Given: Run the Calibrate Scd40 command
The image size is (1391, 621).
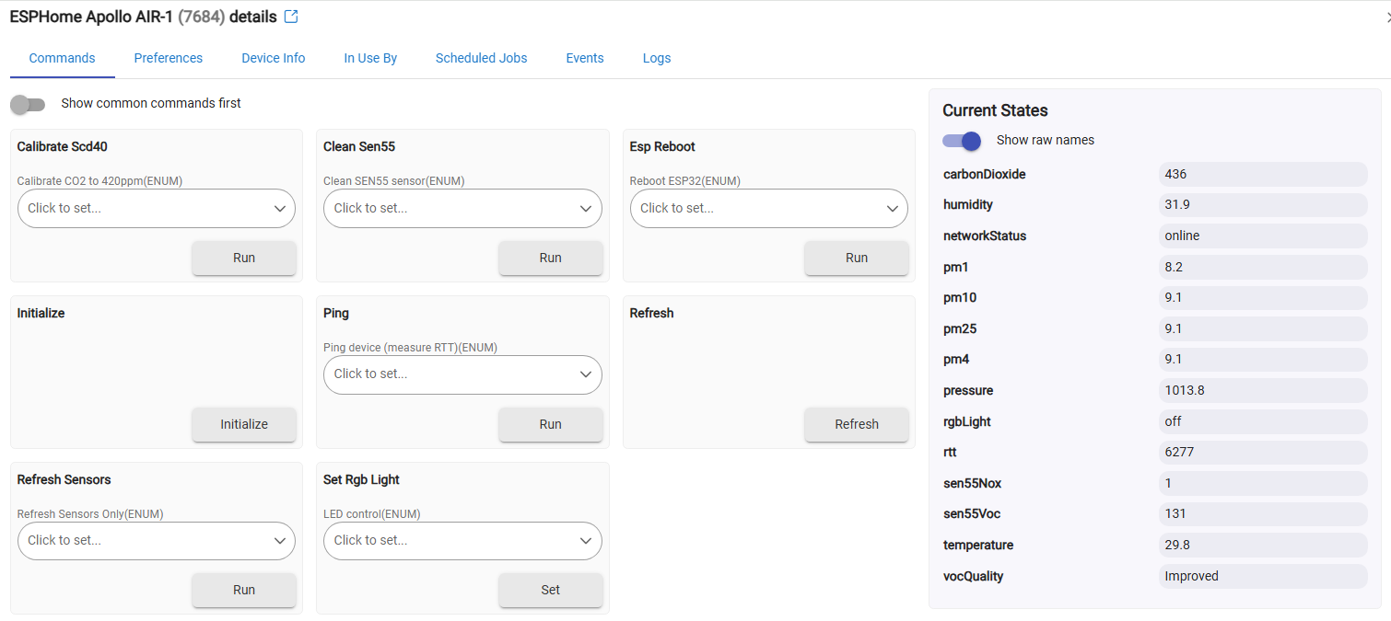Looking at the screenshot, I should [x=244, y=258].
